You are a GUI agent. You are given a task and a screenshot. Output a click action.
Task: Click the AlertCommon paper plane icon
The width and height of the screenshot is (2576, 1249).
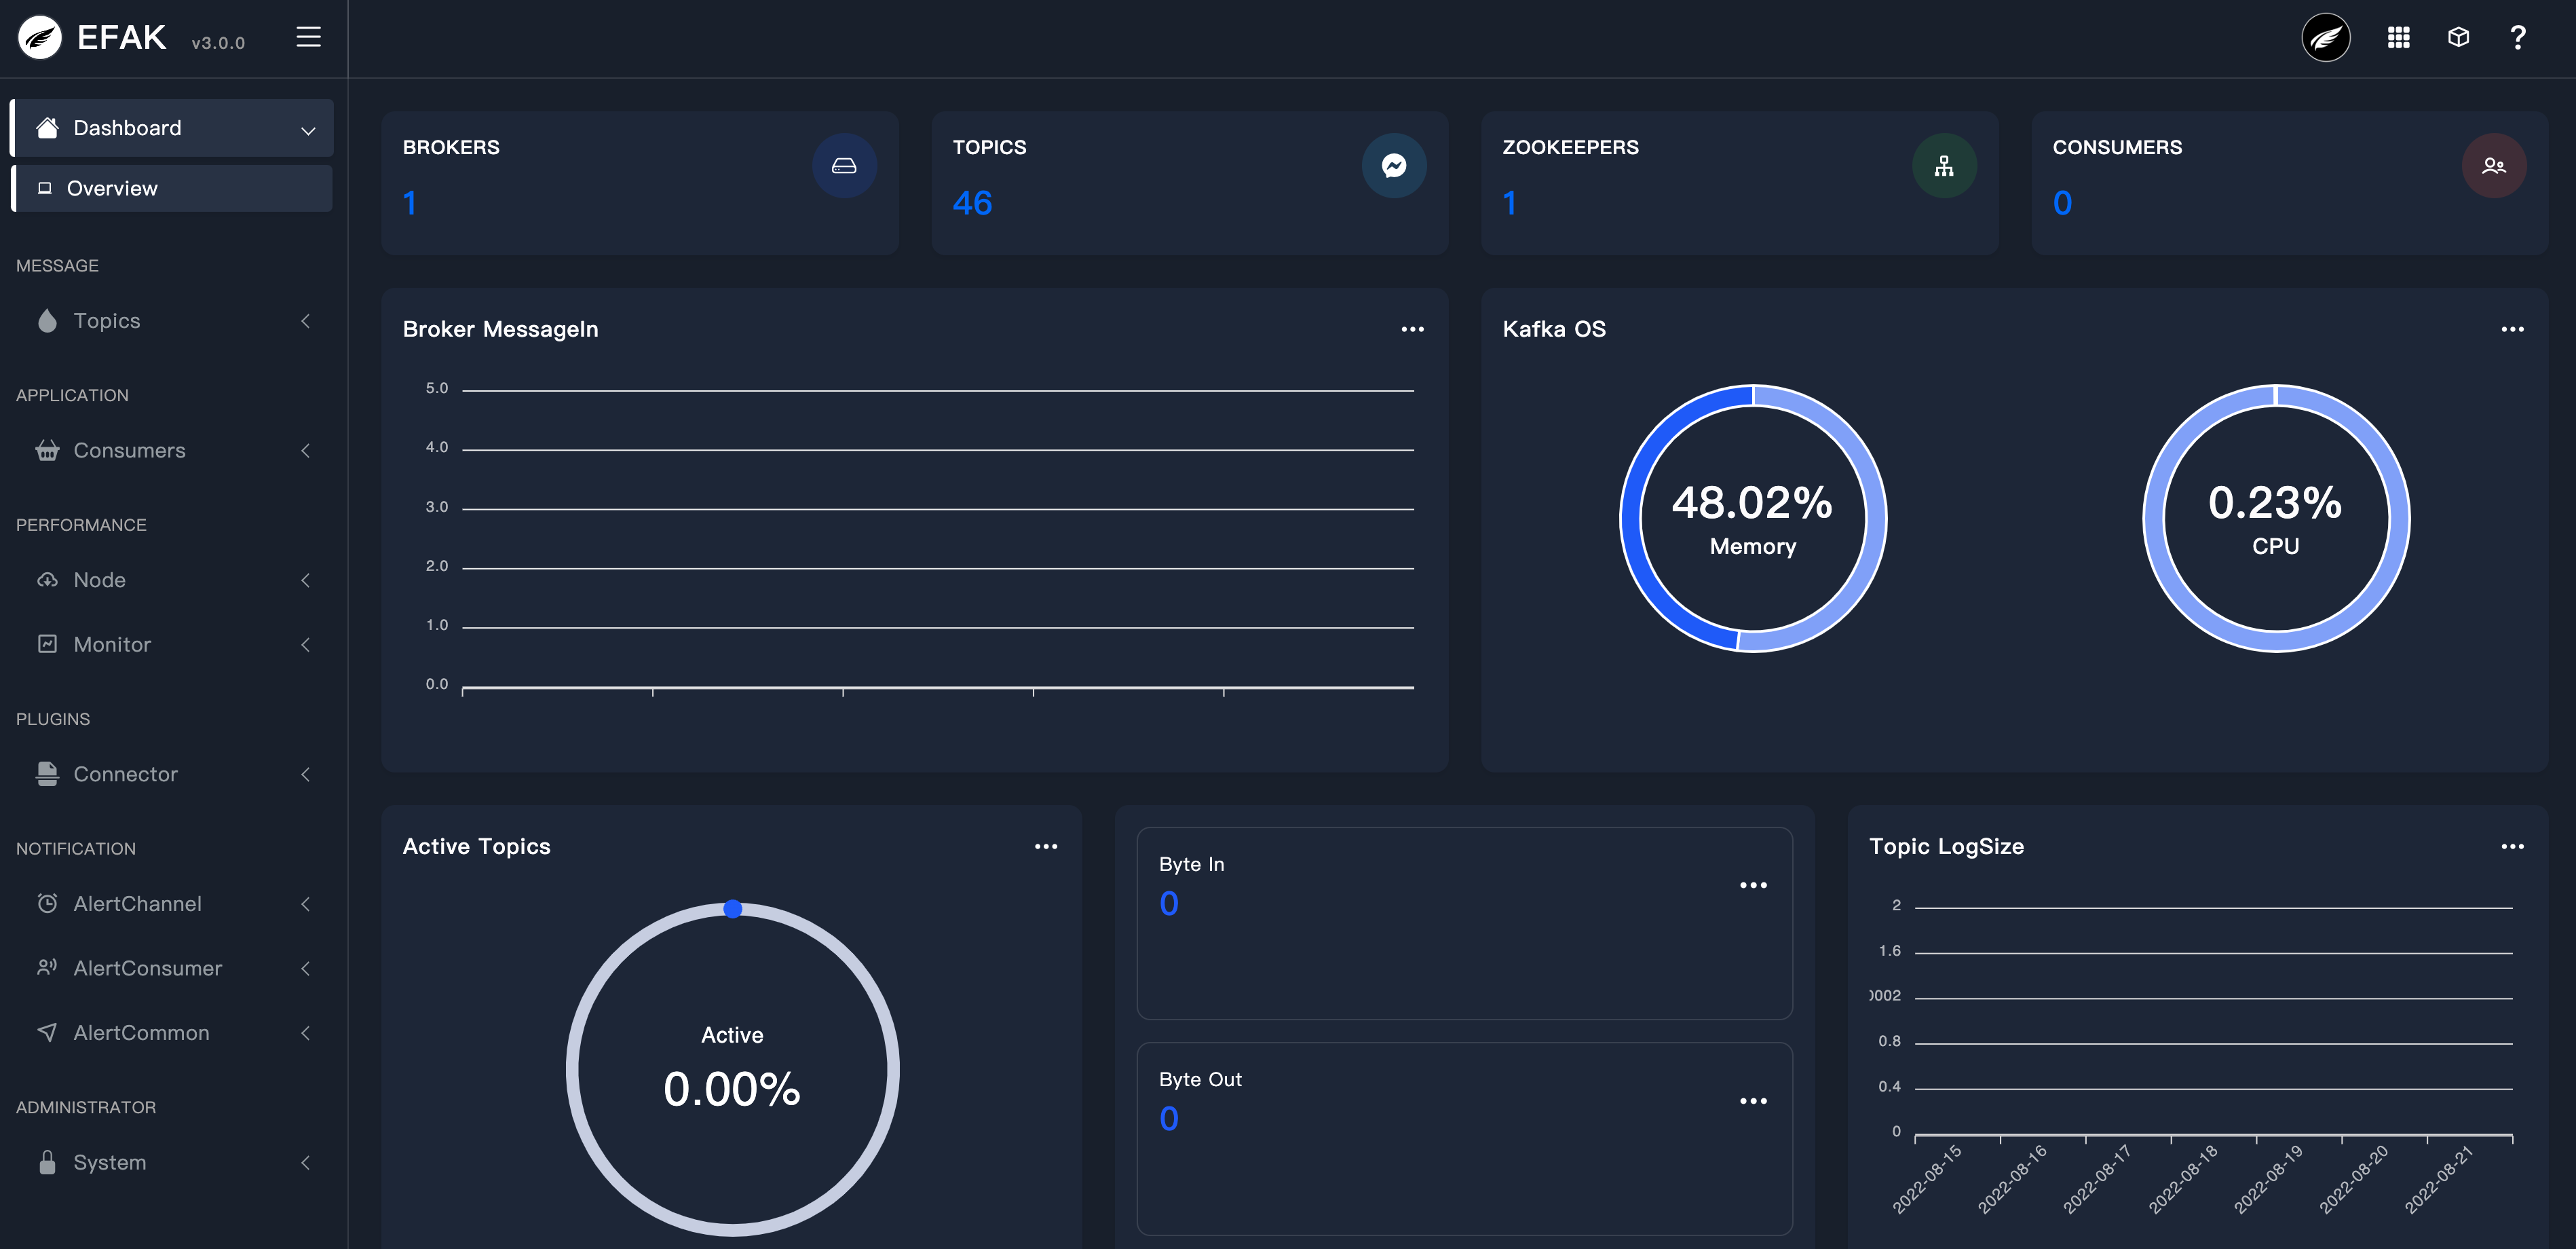pyautogui.click(x=47, y=1033)
